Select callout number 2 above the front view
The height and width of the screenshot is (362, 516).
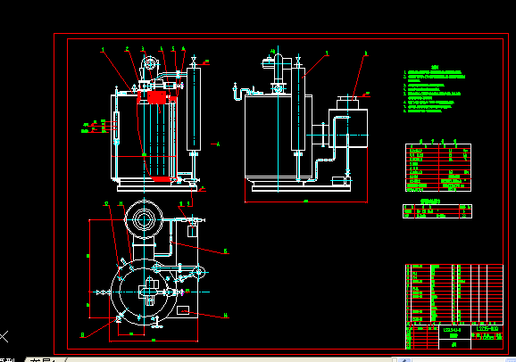[128, 49]
